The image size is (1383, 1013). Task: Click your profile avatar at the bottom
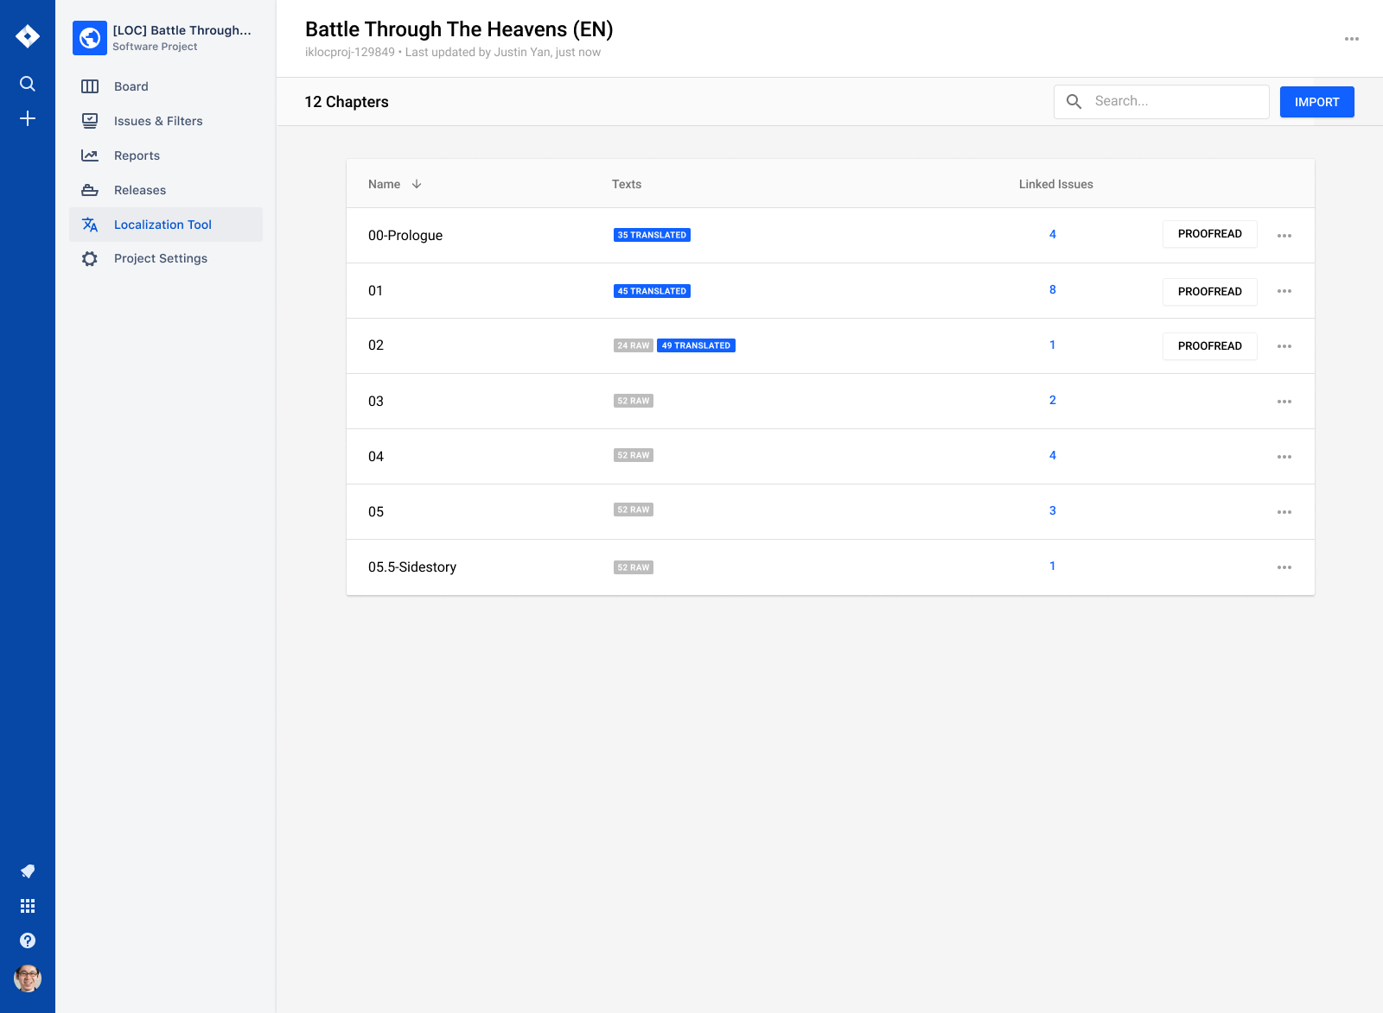coord(28,978)
